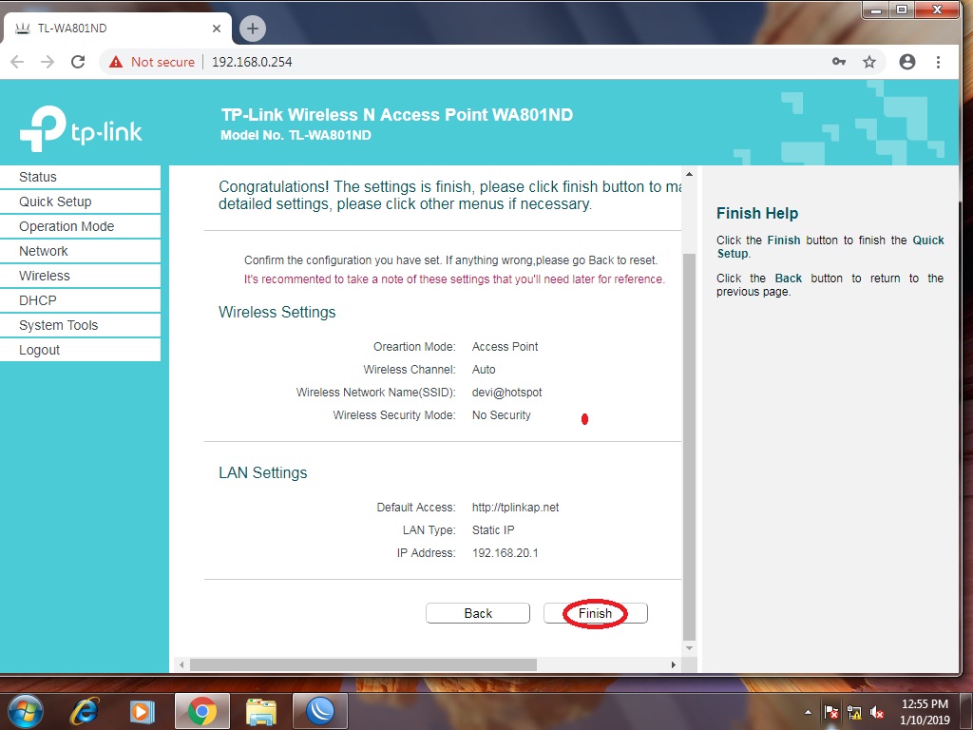Screen dimensions: 973x730
Task: Click the LAN Settings heading
Action: pyautogui.click(x=262, y=473)
